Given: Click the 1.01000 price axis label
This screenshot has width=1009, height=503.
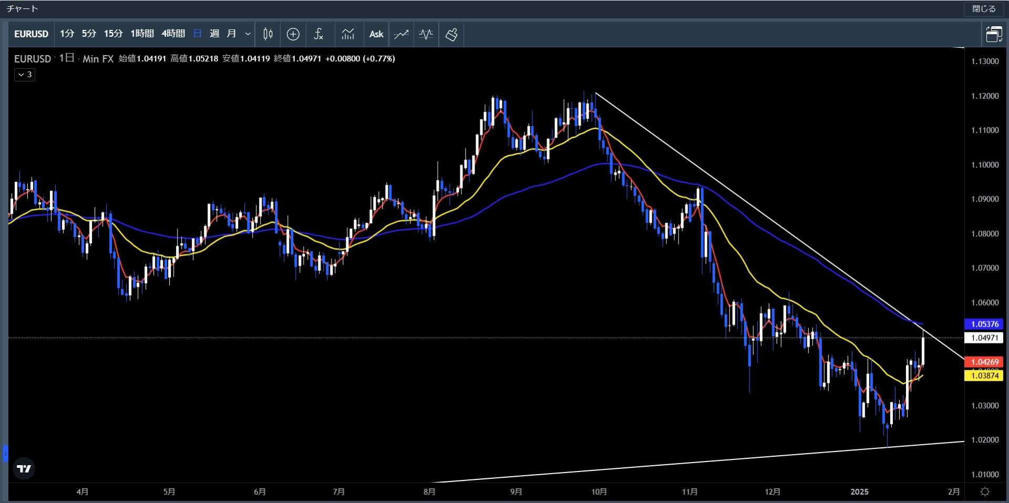Looking at the screenshot, I should 985,475.
